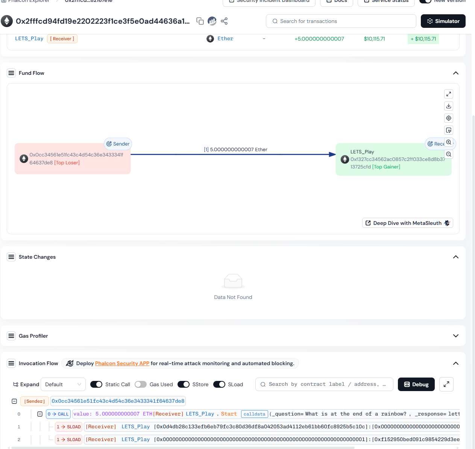Click the '[Sender]' tag at the tree root
Image resolution: width=475 pixels, height=449 pixels.
pos(35,401)
